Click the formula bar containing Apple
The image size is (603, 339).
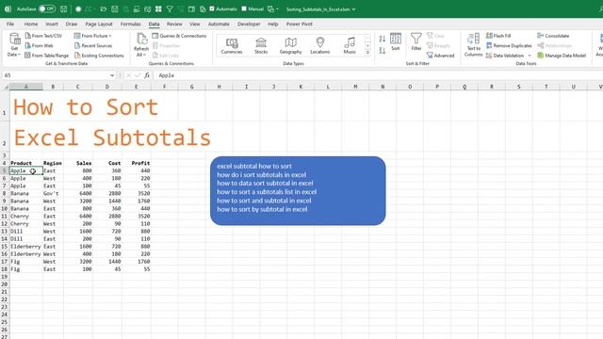coord(379,75)
